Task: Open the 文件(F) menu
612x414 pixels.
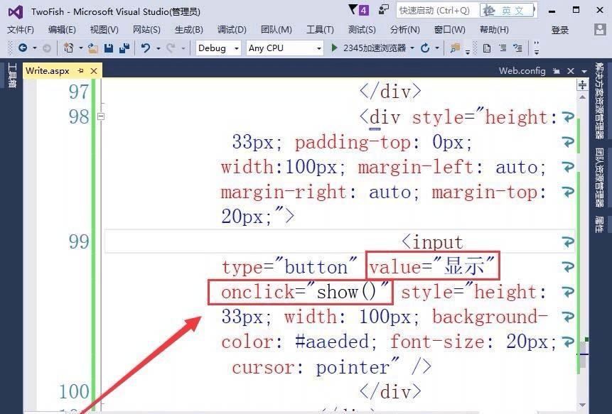Action: coord(21,30)
